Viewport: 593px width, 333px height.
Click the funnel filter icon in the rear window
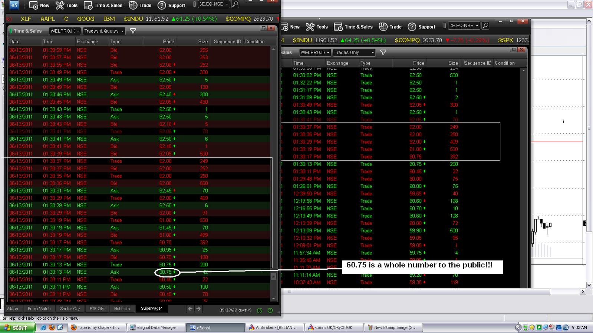click(383, 53)
